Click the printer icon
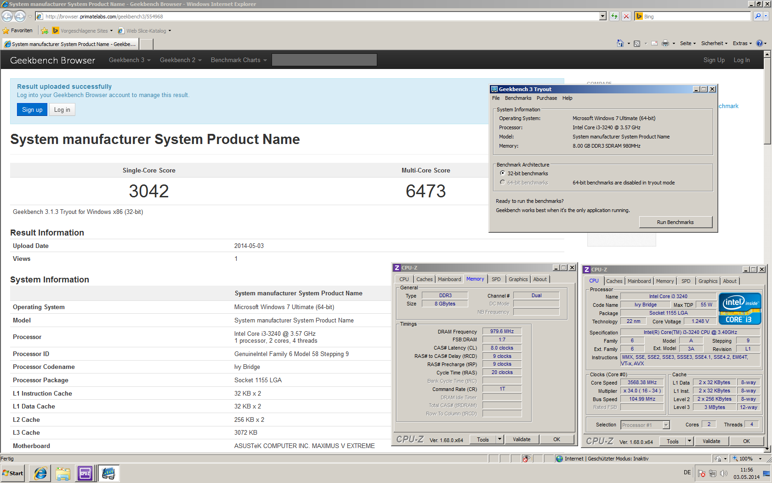 coord(665,43)
